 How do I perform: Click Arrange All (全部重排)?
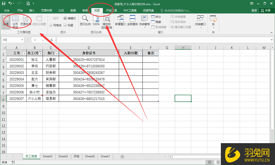click(x=132, y=21)
